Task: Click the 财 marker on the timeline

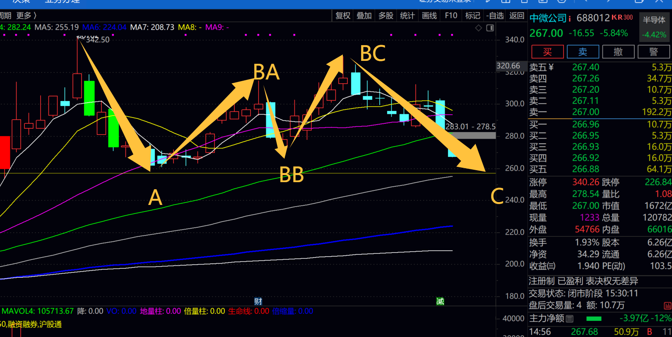Action: coord(258,301)
